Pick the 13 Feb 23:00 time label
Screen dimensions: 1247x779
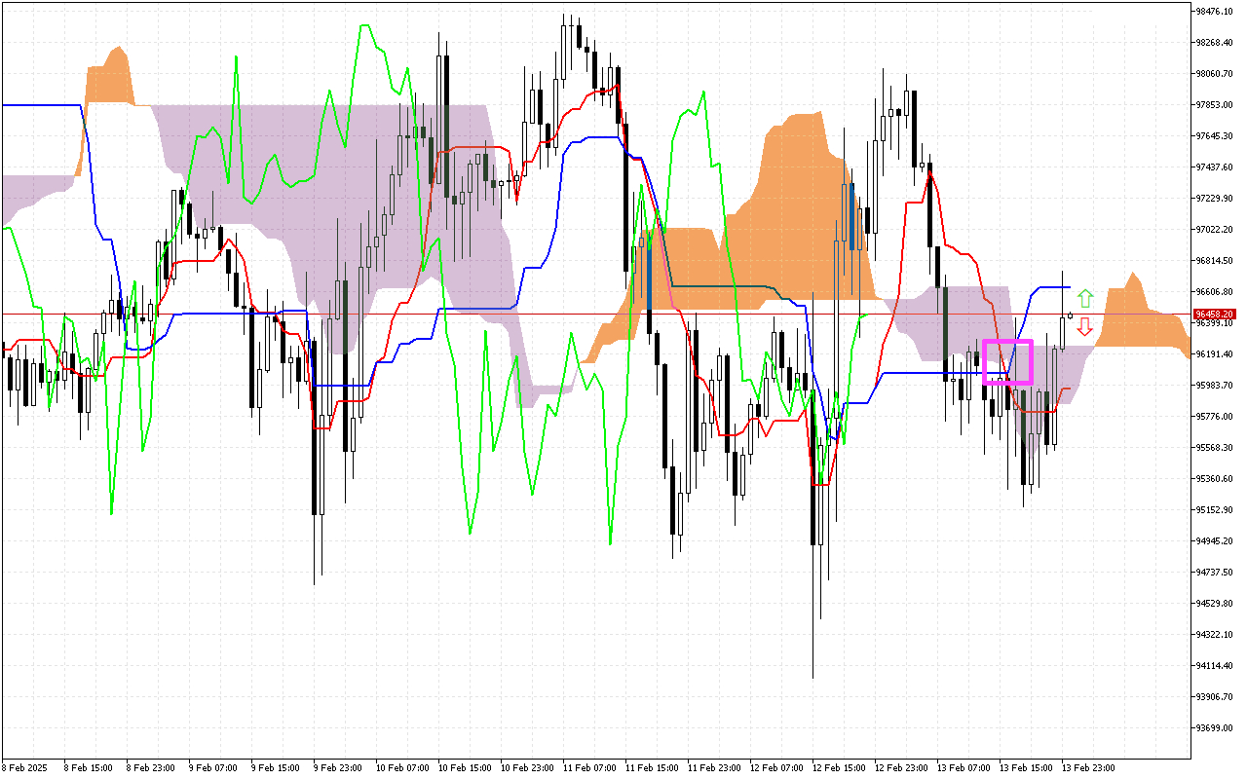coord(1086,768)
